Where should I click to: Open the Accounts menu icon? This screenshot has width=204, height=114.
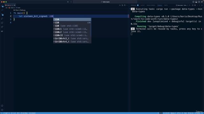point(2,106)
